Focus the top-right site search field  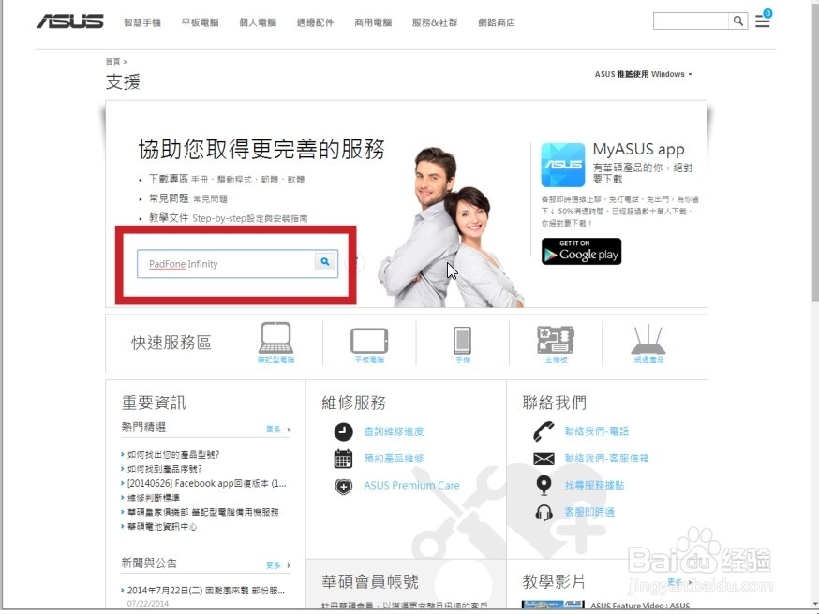691,21
